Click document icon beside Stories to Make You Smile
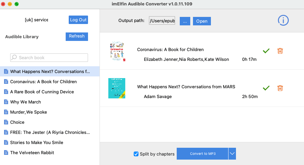 pos(6,142)
